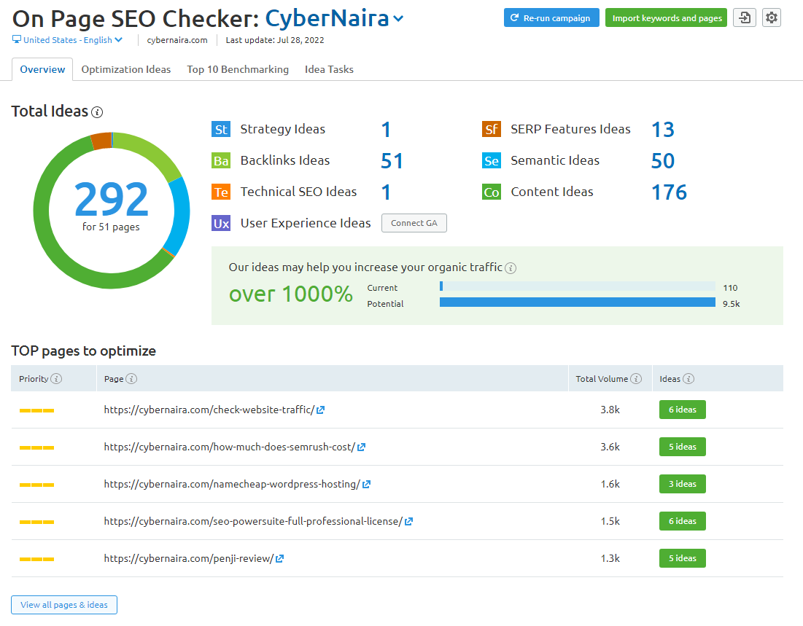
Task: Click info icon in Page column header
Action: [x=131, y=379]
